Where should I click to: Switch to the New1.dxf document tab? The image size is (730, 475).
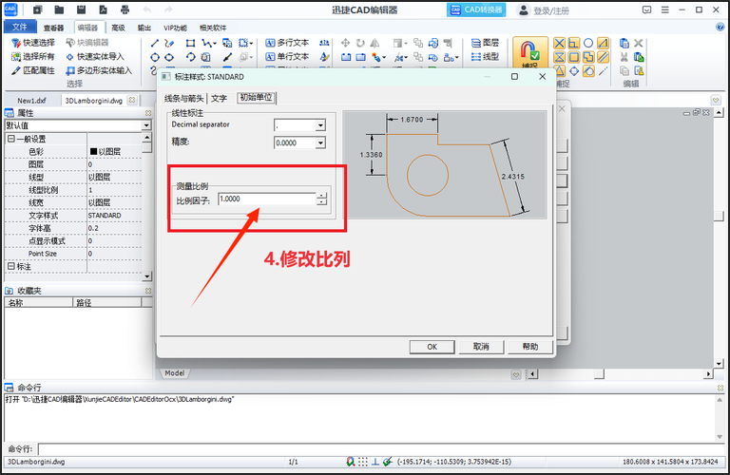click(x=31, y=101)
